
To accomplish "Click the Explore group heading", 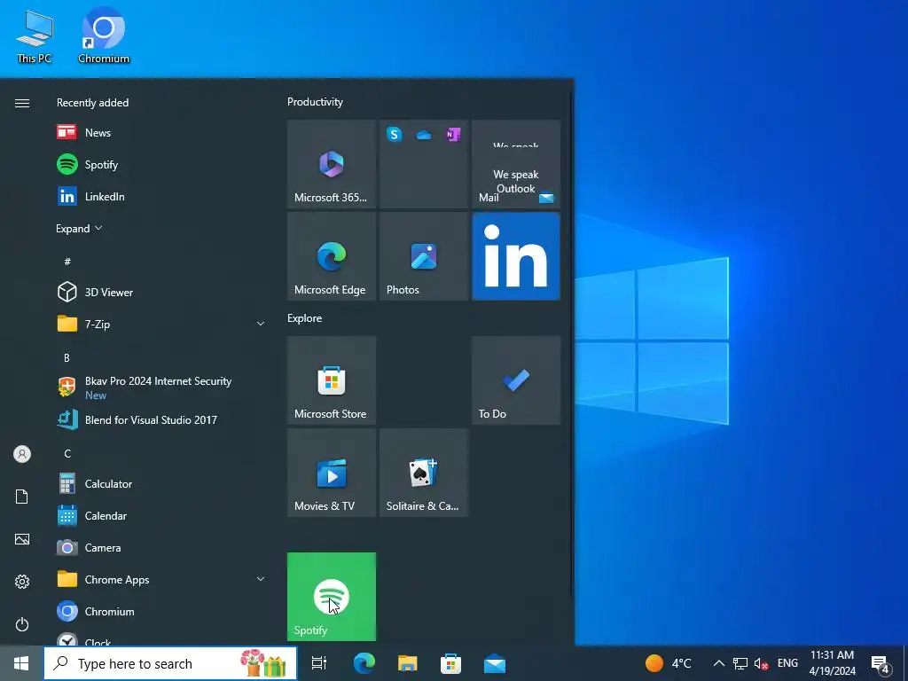I will pos(305,318).
